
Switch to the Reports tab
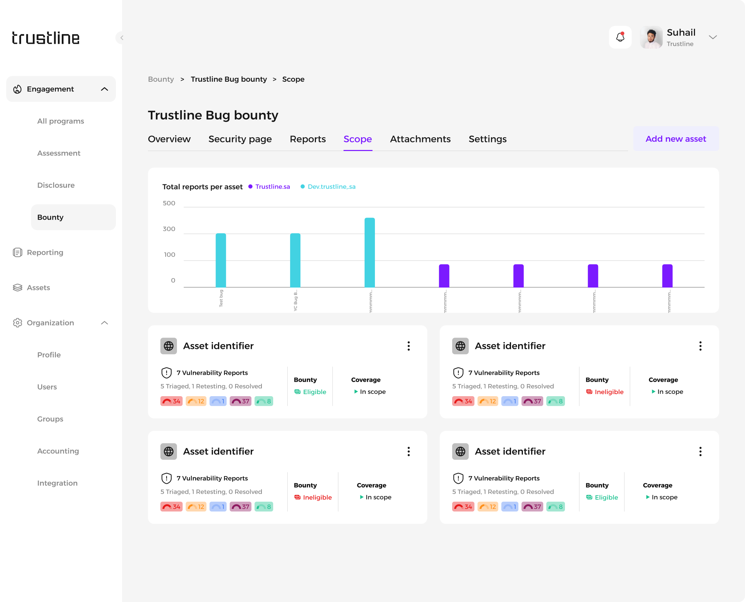click(308, 139)
